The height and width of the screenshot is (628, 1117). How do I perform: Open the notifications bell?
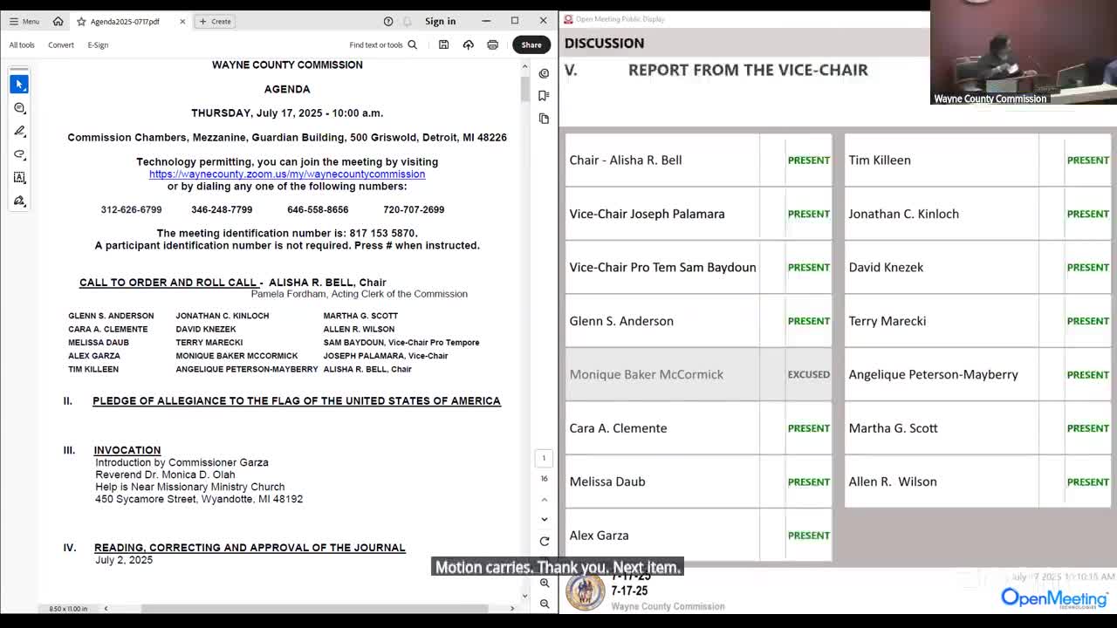tap(408, 21)
